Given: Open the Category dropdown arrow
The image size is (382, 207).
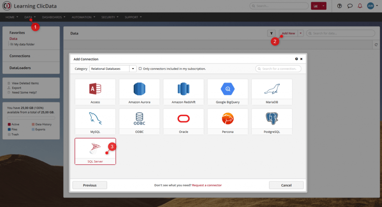Looking at the screenshot, I should pyautogui.click(x=133, y=69).
